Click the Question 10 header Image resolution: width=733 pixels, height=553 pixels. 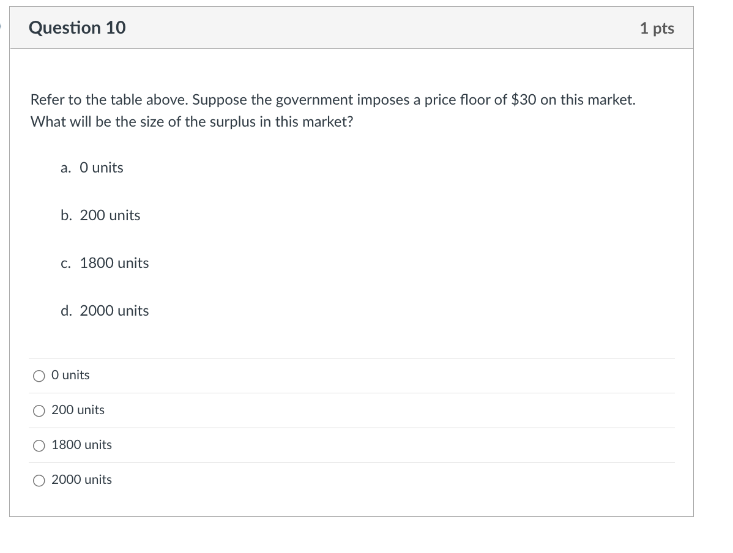tap(77, 28)
